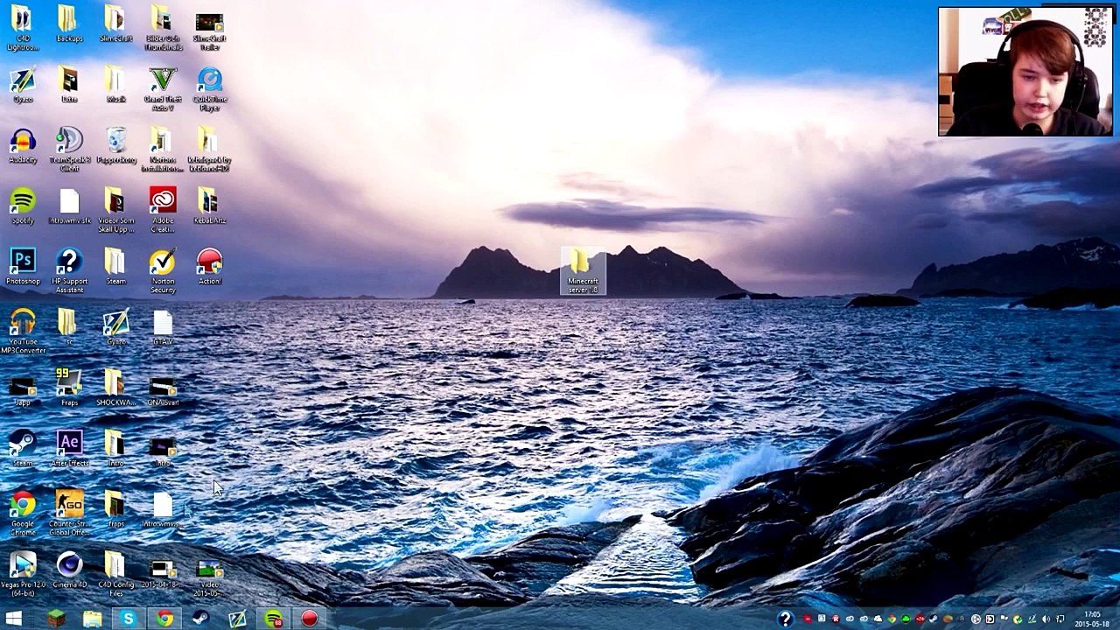
Task: Select the KebabArtz folder
Action: tap(209, 206)
